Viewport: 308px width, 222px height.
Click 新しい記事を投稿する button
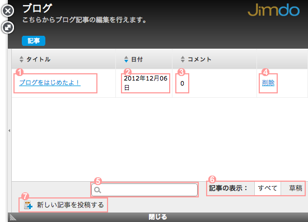[63, 205]
